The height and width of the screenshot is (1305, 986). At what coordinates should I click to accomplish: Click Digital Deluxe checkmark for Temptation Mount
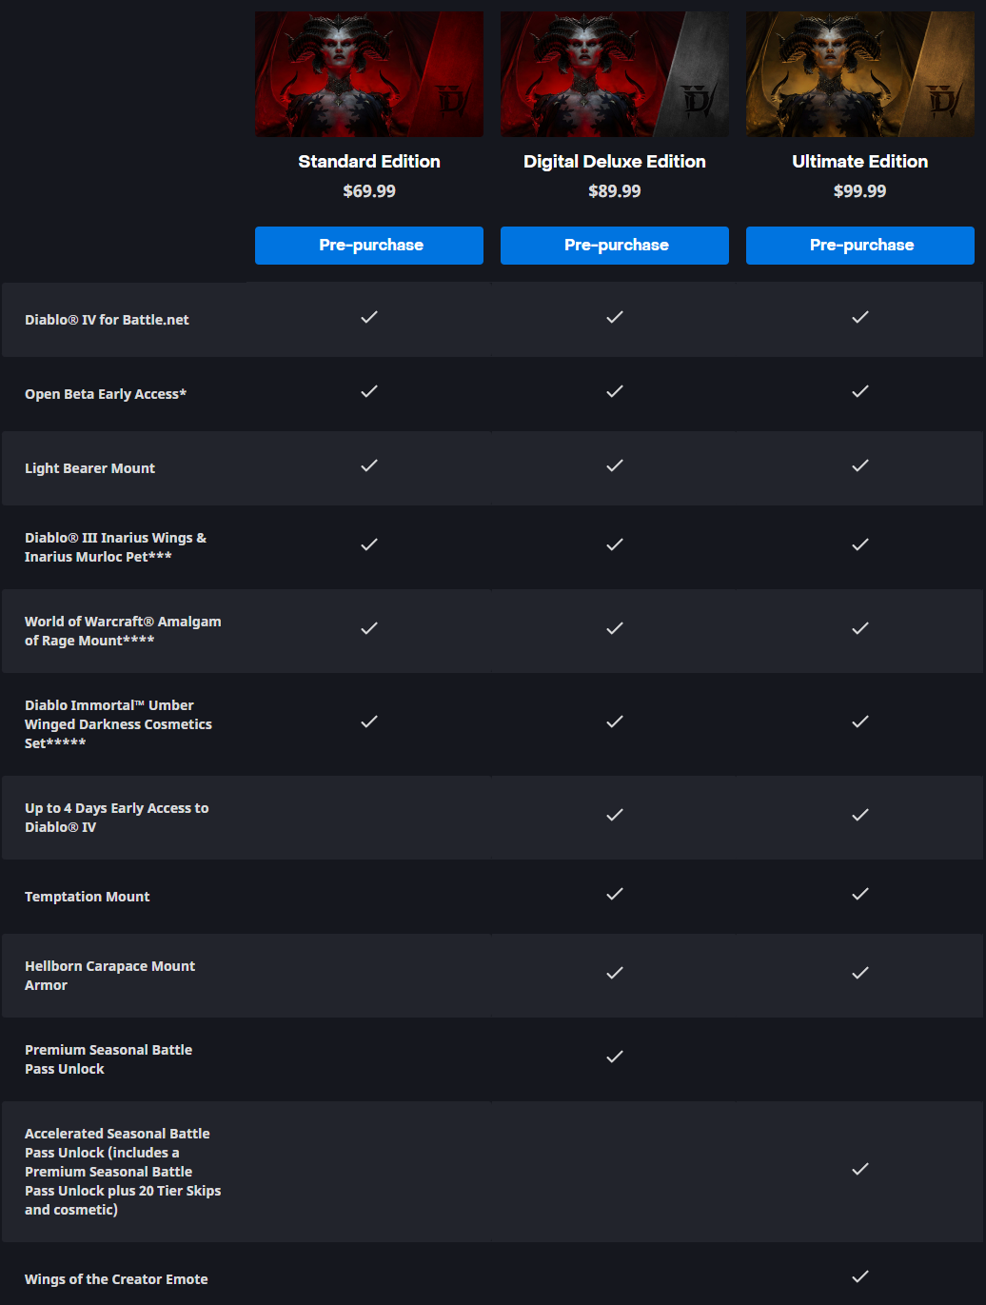point(615,894)
